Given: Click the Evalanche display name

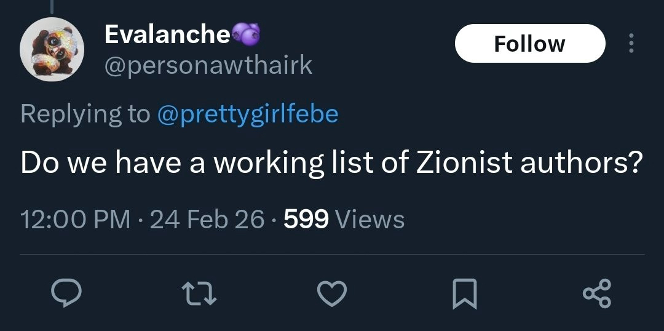Looking at the screenshot, I should 167,34.
